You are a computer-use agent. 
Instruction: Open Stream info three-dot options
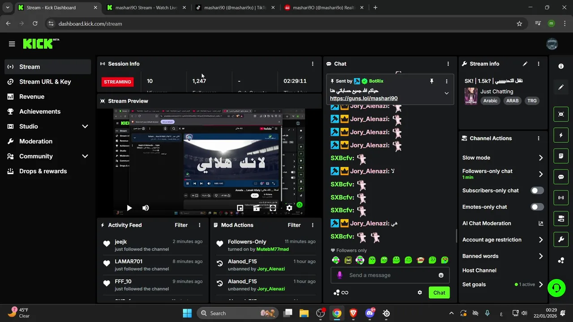539,64
